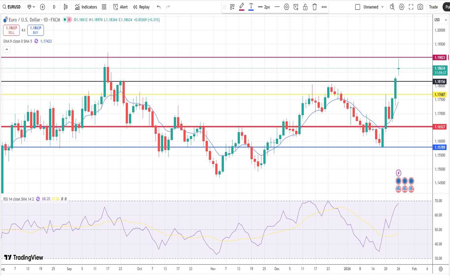Toggle market status indicator next to FXCM
The image size is (450, 276).
(65, 20)
